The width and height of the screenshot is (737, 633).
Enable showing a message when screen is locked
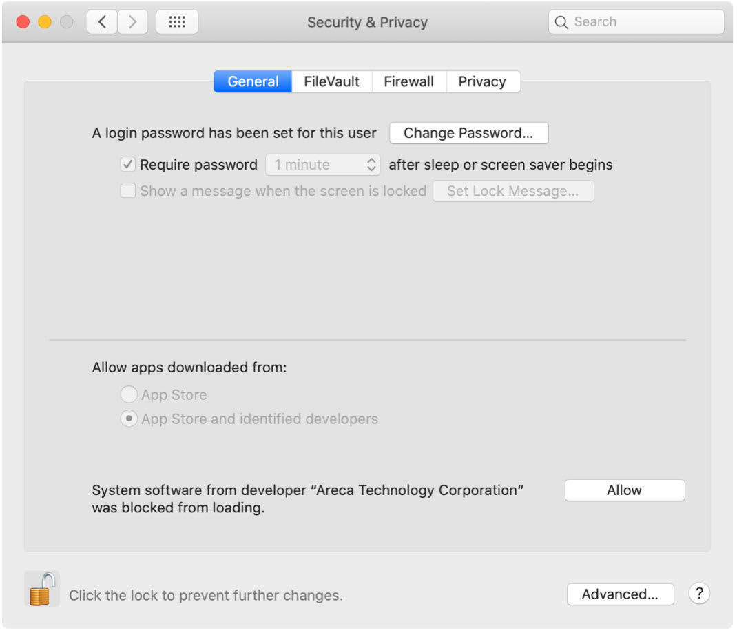(128, 191)
